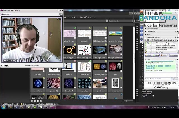Viewport: 179px width, 118px height.
Task: Click the file type badge on the Awakening thumbnail
Action: pyautogui.click(x=90, y=28)
